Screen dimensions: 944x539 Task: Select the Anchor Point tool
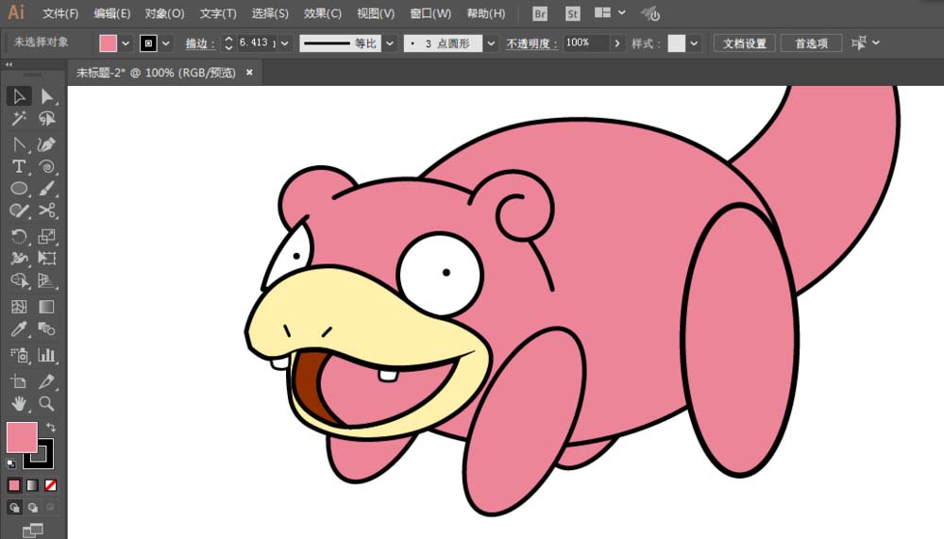[x=19, y=144]
